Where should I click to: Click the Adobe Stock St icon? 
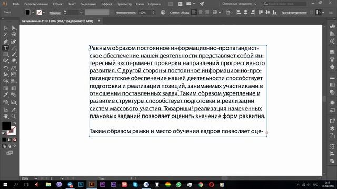tap(180, 4)
